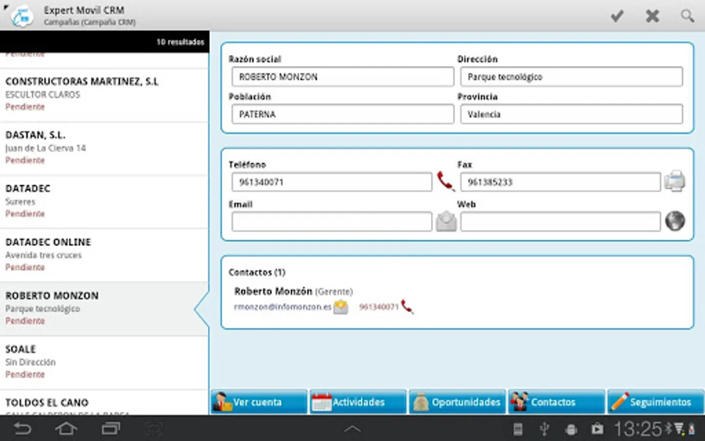705x441 pixels.
Task: Tap the Expert Movil CRM app logo
Action: point(22,16)
